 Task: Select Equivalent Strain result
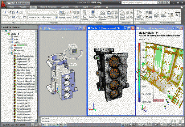pyautogui.click(x=22, y=70)
